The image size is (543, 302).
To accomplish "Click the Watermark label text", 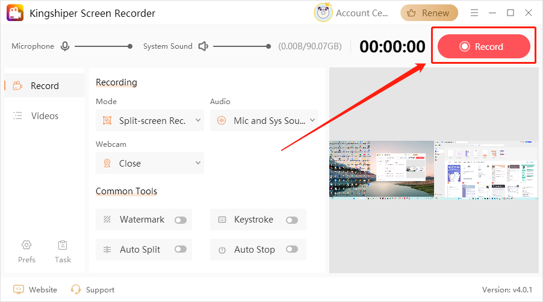I will pos(142,220).
